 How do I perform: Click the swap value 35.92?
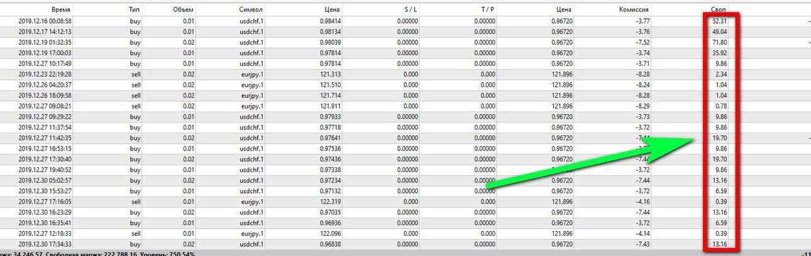pyautogui.click(x=719, y=53)
